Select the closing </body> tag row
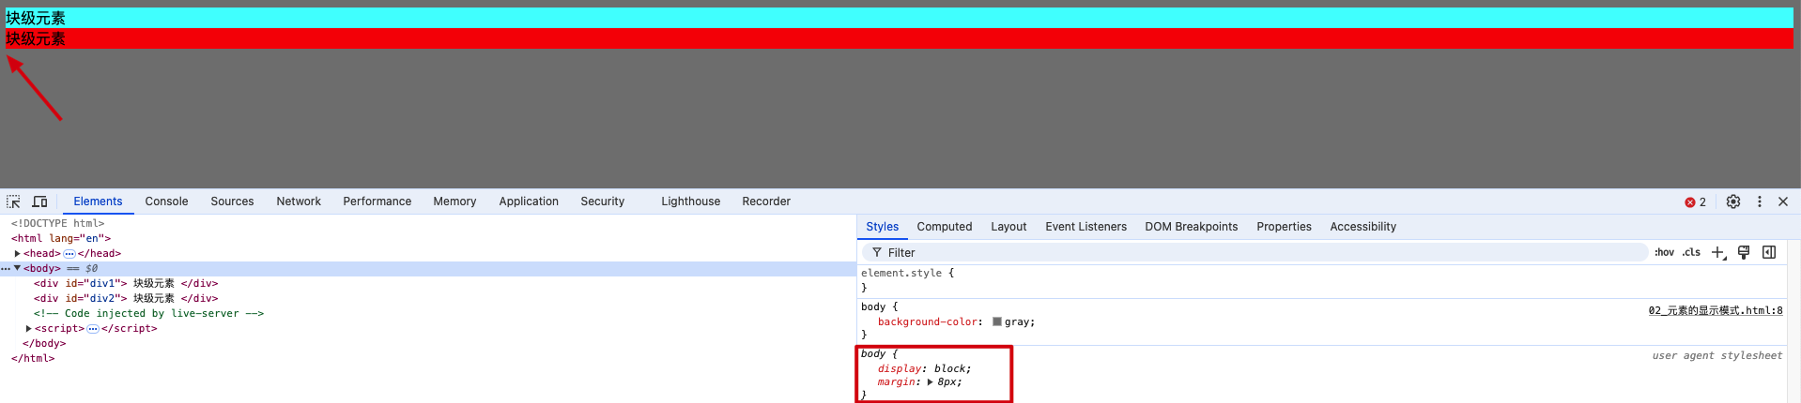1801x403 pixels. pyautogui.click(x=44, y=343)
